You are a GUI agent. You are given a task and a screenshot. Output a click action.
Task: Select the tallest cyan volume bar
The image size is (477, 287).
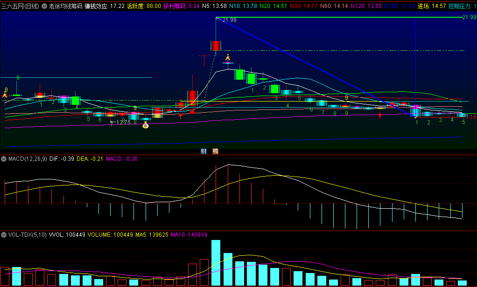point(216,263)
